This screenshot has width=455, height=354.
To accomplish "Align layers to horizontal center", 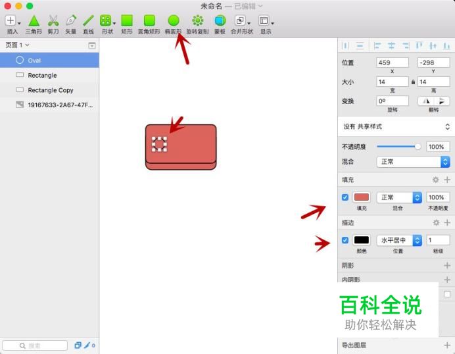I will coord(391,45).
